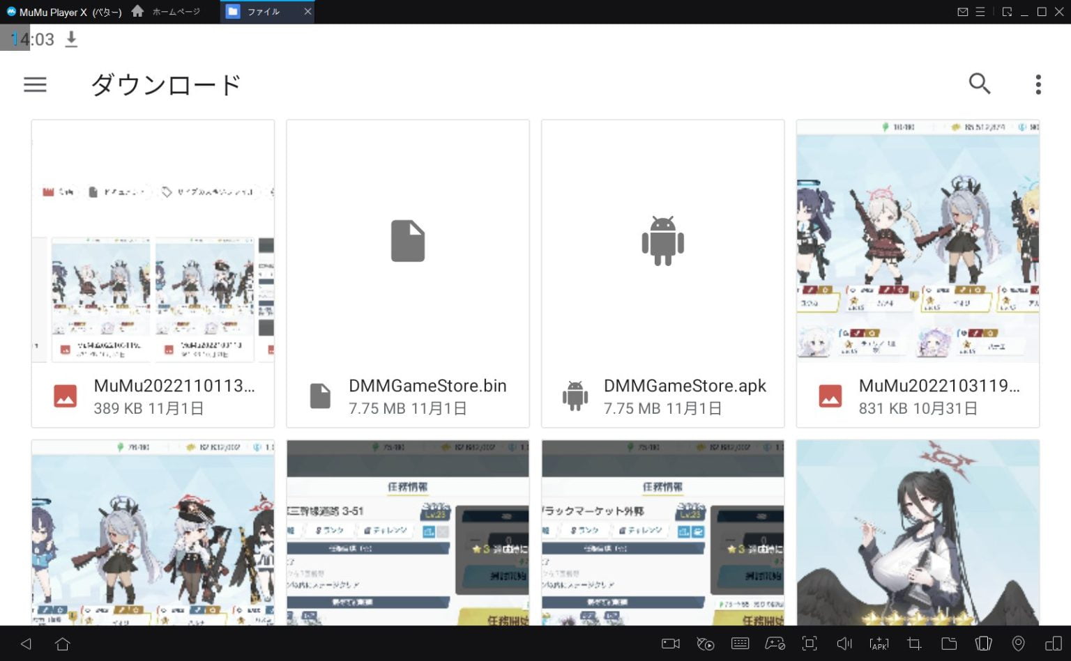Click the downloads progress indicator under the clock
This screenshot has width=1071, height=661.
70,40
